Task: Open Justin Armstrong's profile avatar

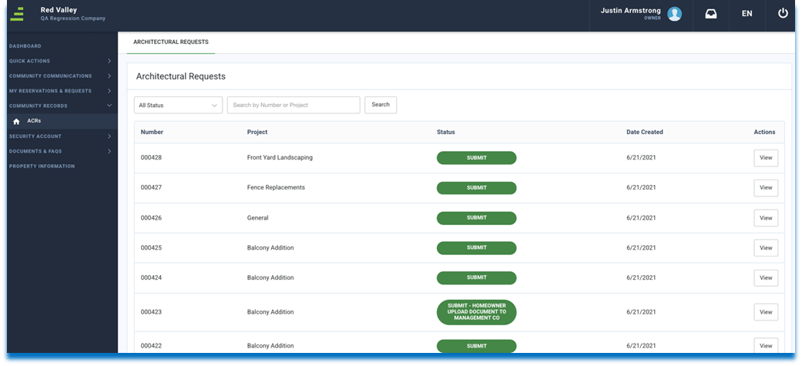Action: click(x=674, y=14)
